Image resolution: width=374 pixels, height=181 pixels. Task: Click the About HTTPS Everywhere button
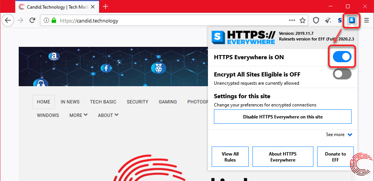click(x=283, y=157)
